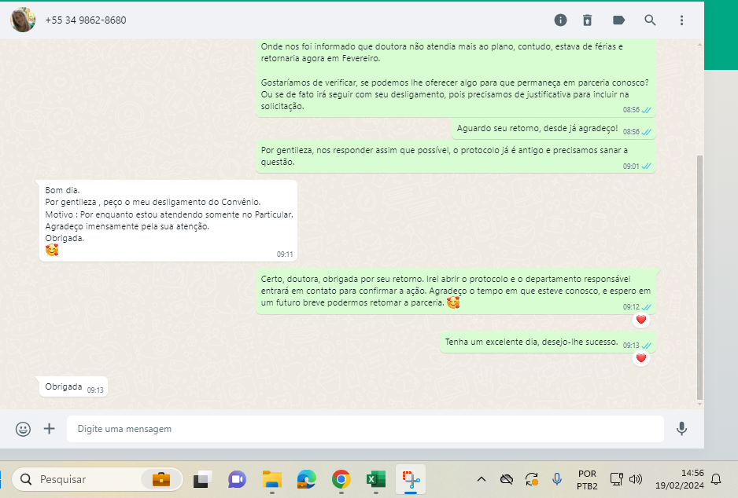This screenshot has width=738, height=498.
Task: Open File Explorer from taskbar
Action: click(x=272, y=479)
